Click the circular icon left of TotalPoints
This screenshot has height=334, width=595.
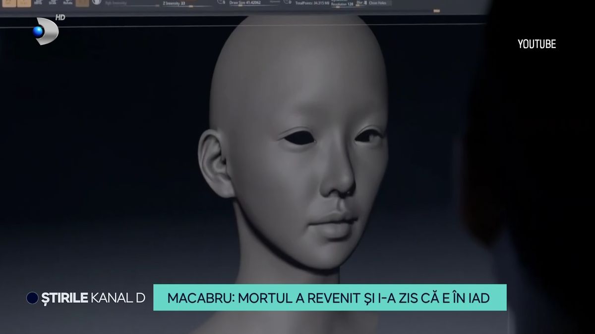click(288, 2)
